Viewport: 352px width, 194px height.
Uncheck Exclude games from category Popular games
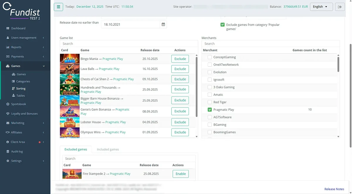pyautogui.click(x=223, y=25)
